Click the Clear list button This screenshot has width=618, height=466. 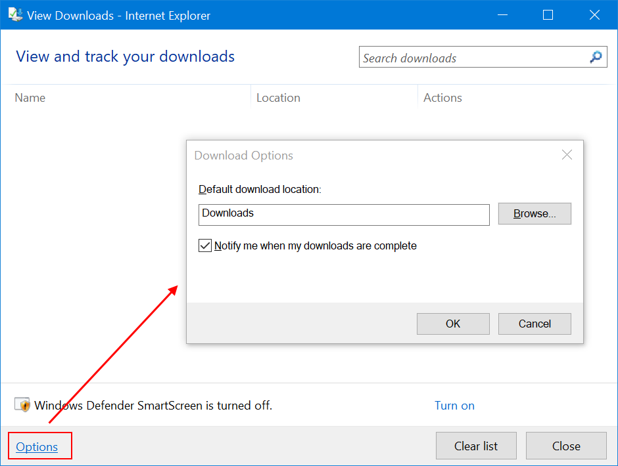click(476, 446)
